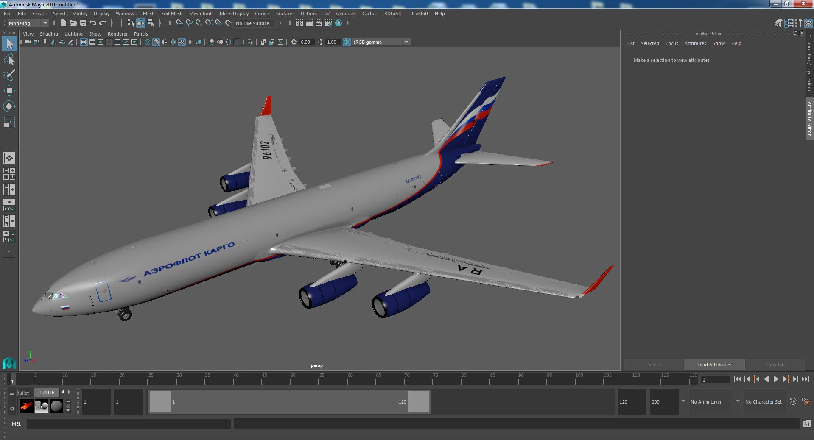Activate the Move tool

tap(9, 91)
